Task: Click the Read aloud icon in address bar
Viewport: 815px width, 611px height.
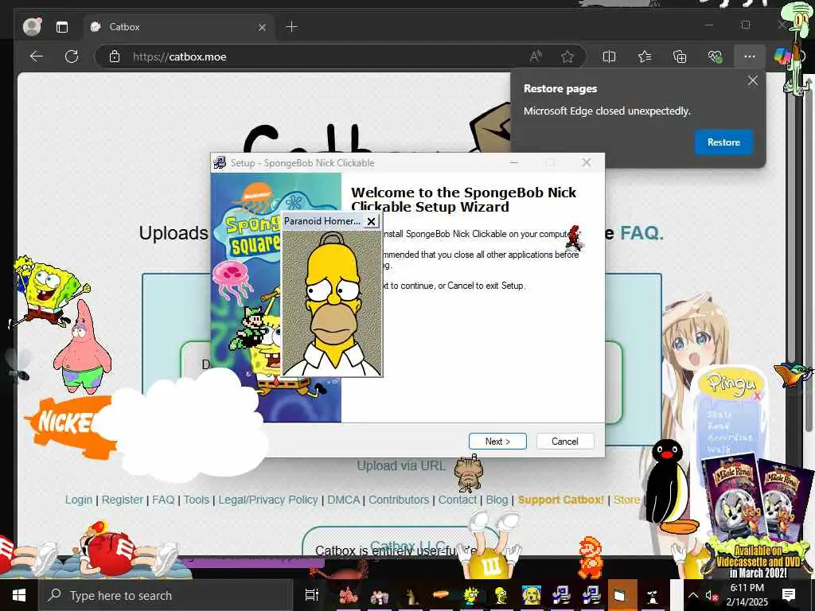Action: 536,56
